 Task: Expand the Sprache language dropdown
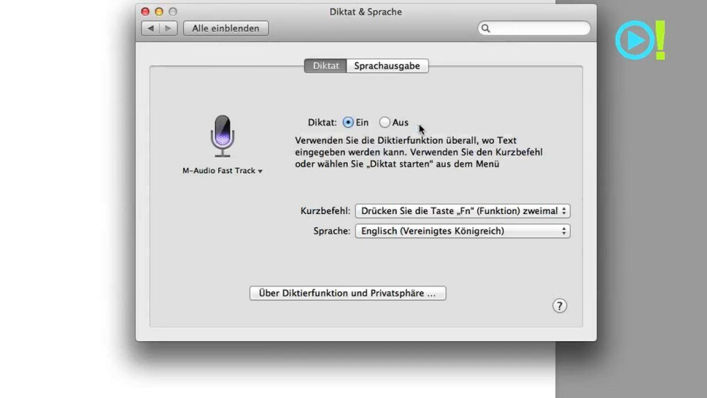click(x=463, y=231)
